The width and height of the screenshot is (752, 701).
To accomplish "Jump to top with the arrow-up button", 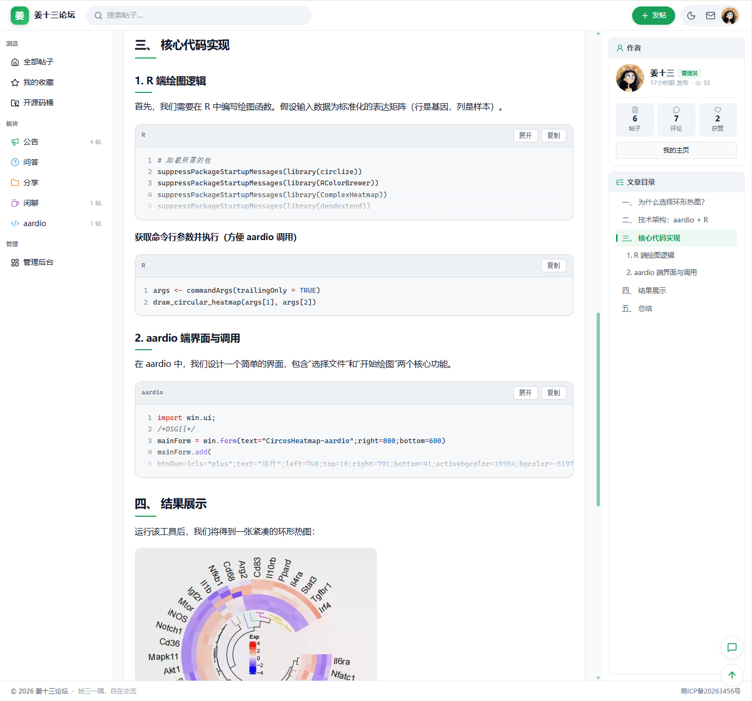I will [x=732, y=675].
